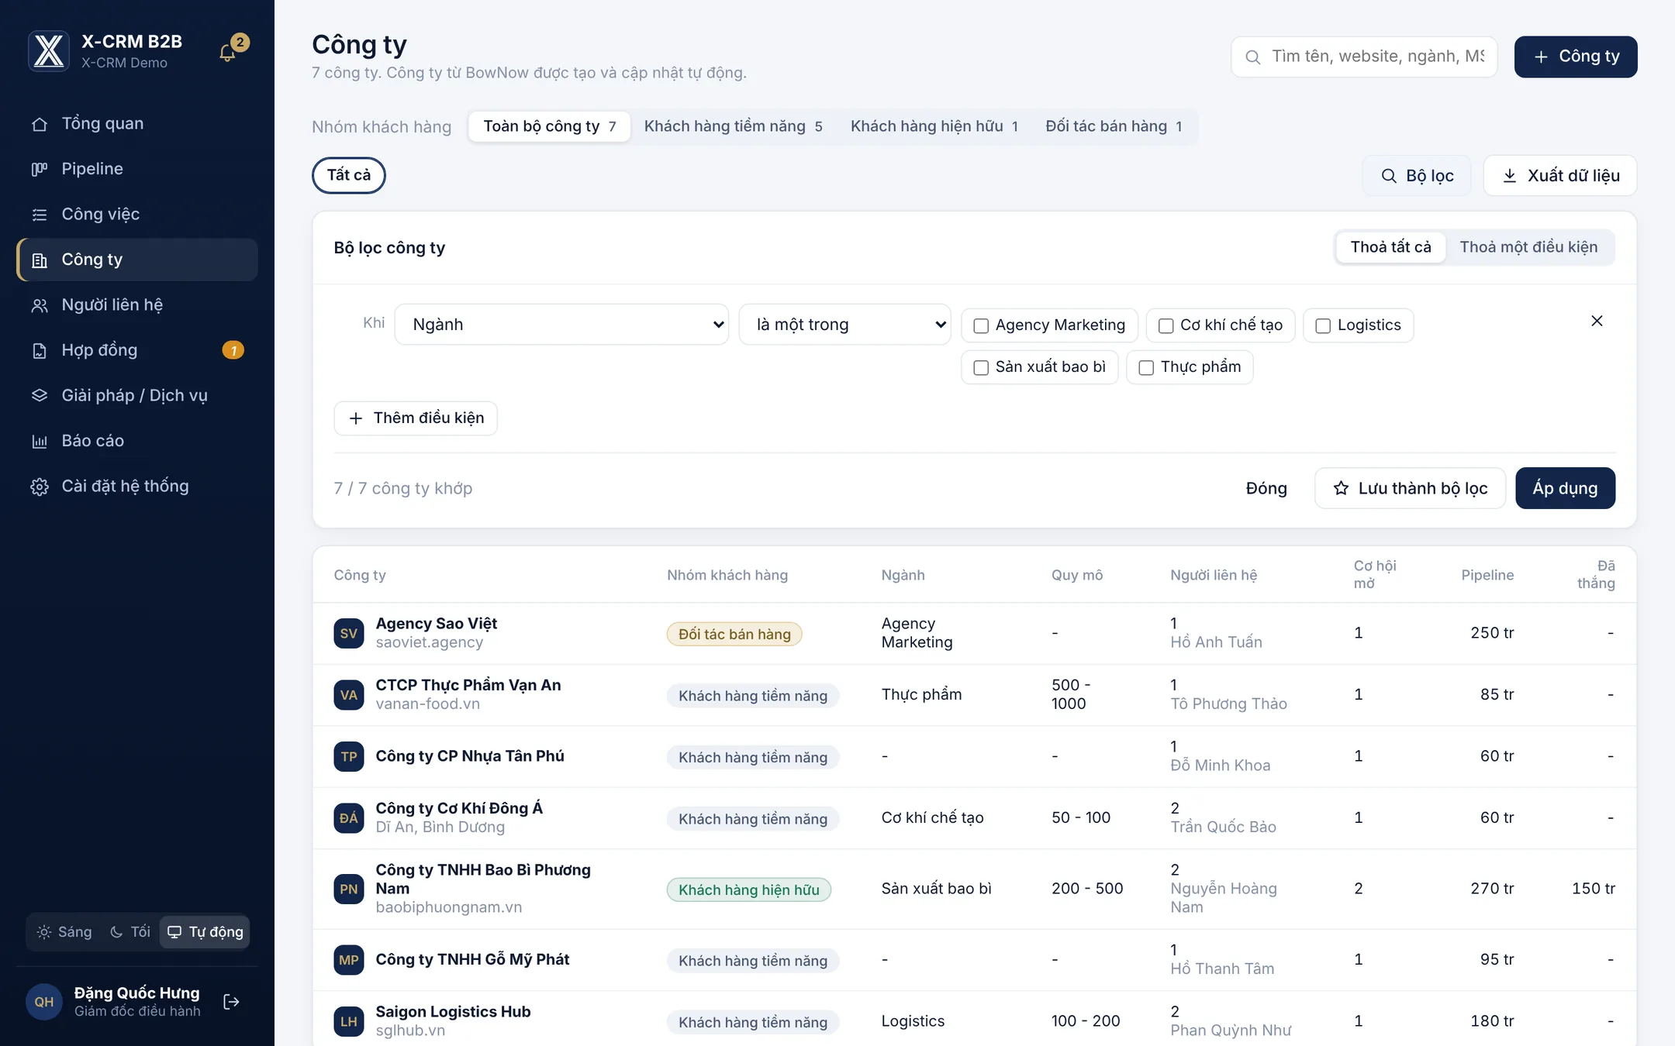Check the Logistics filter checkbox

tap(1323, 325)
